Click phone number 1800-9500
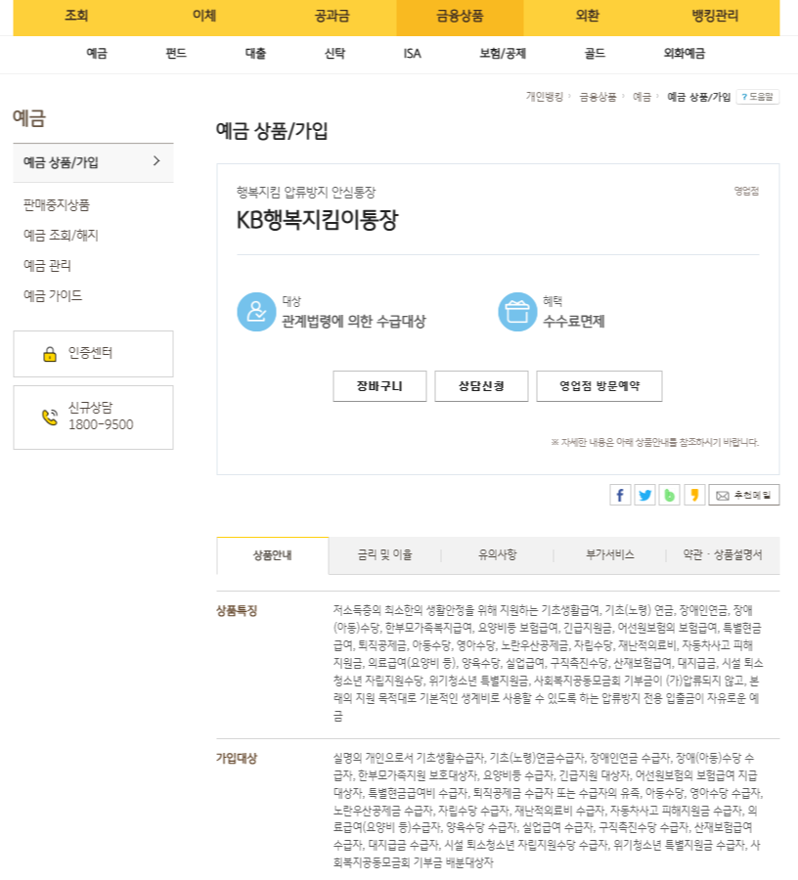798x880 pixels. click(x=101, y=425)
